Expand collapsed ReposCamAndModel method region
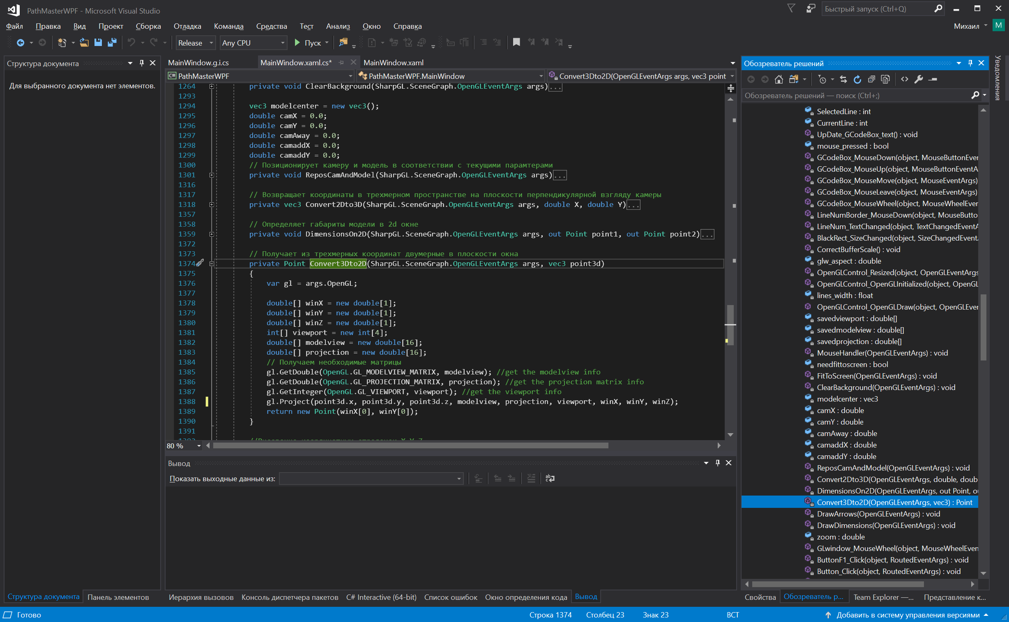This screenshot has height=622, width=1009. click(x=212, y=175)
